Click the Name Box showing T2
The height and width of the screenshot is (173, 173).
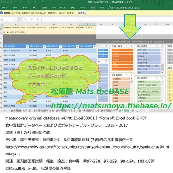pos(7,19)
